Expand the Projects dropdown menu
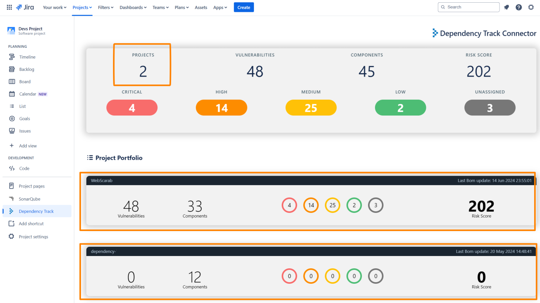 tap(82, 7)
